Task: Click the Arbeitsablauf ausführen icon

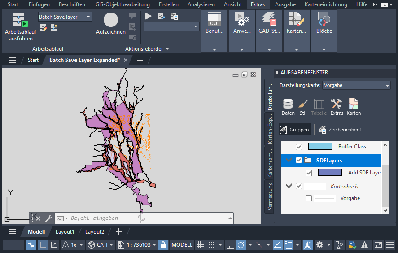Action: pos(20,21)
